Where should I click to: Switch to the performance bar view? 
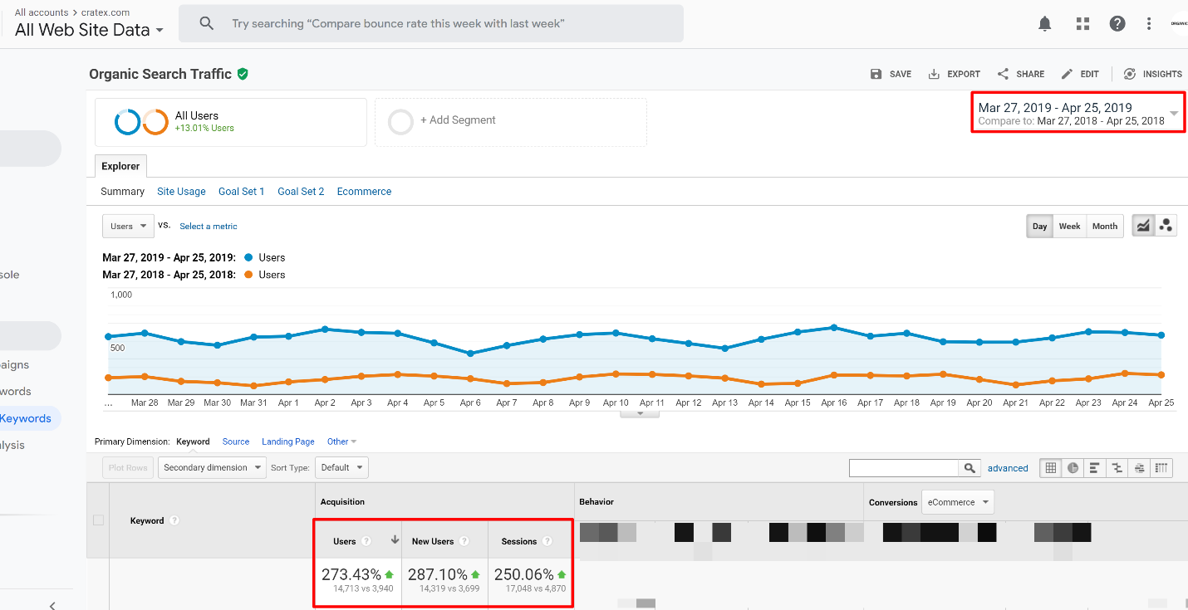(x=1095, y=468)
